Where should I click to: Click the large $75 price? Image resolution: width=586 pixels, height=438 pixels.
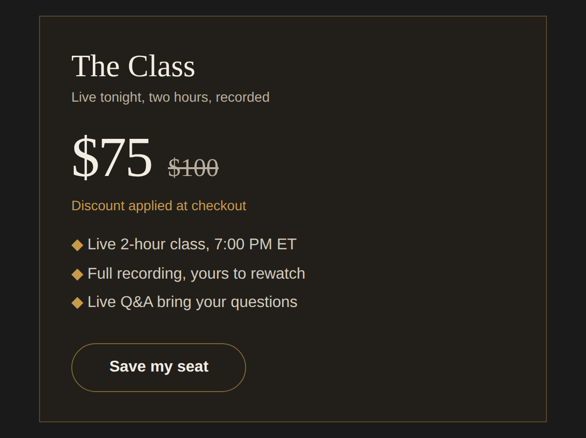point(112,157)
